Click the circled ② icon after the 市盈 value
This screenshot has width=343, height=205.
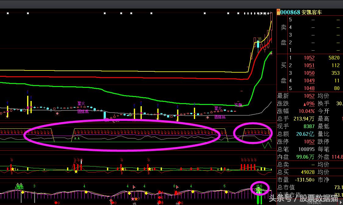pyautogui.click(x=313, y=180)
